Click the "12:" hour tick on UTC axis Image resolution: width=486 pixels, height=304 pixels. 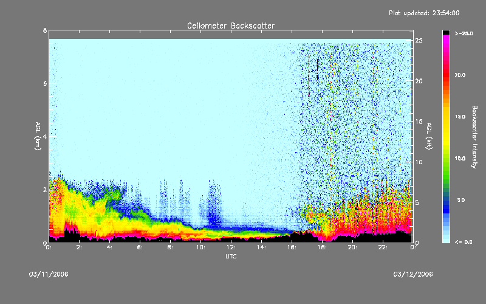click(x=231, y=247)
